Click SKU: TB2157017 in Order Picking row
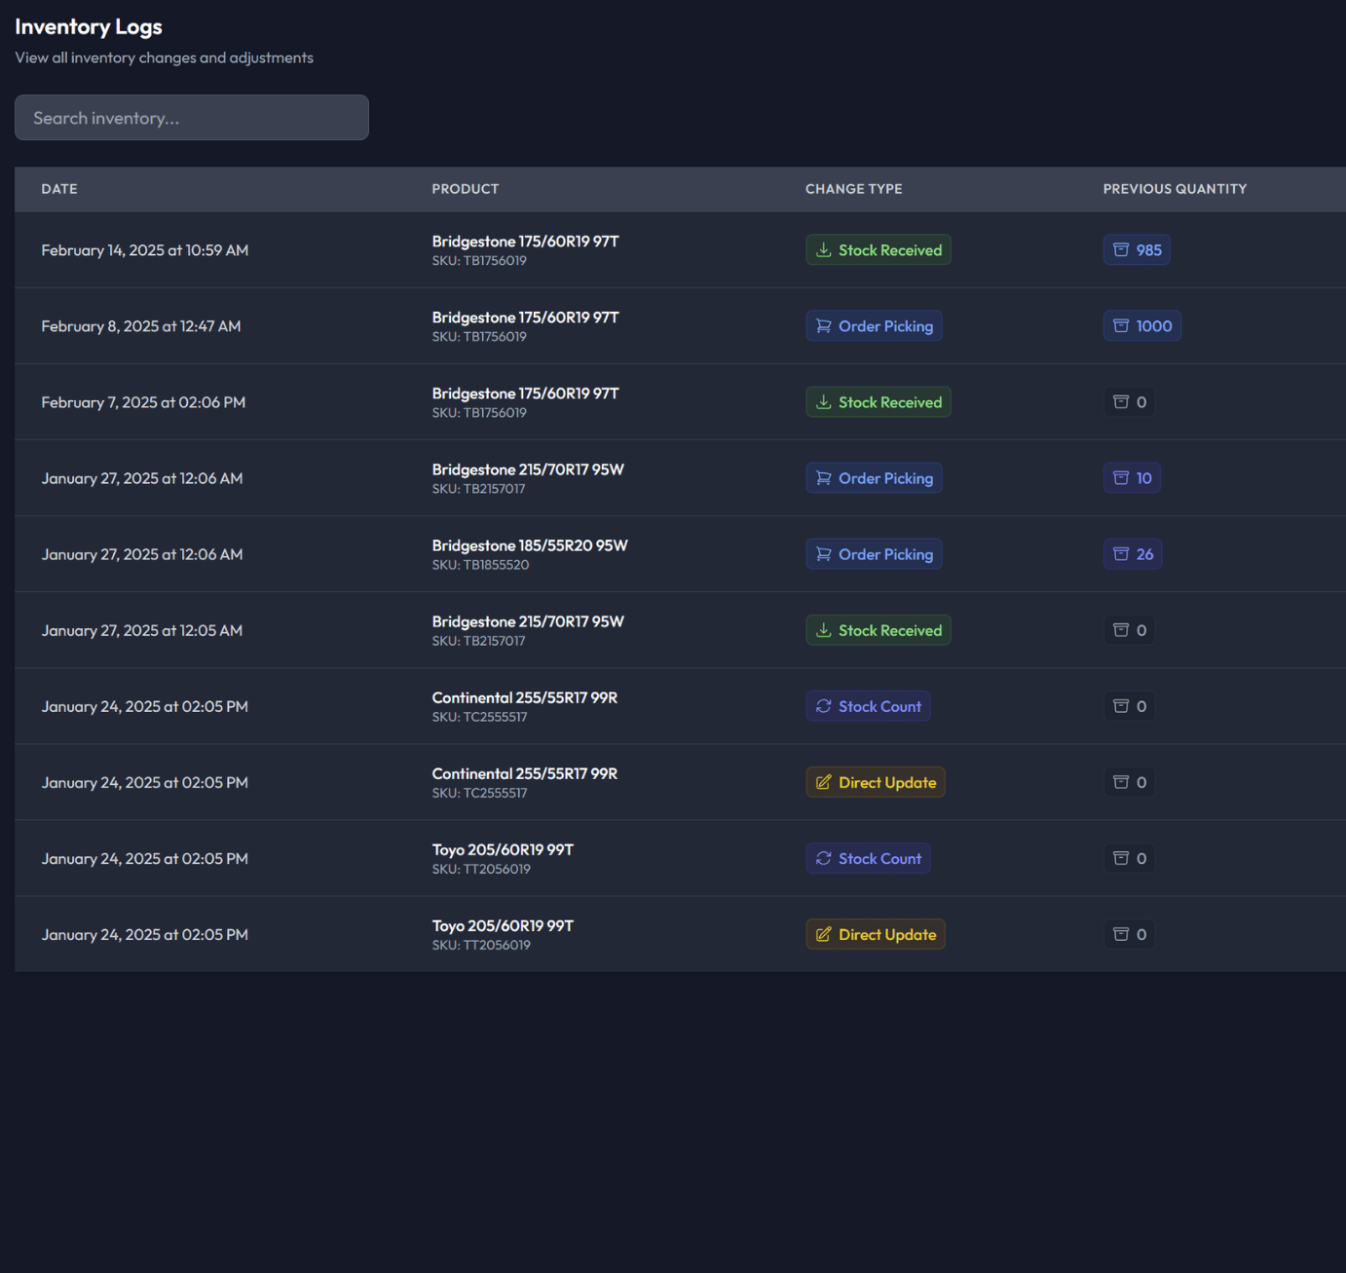 [x=479, y=489]
